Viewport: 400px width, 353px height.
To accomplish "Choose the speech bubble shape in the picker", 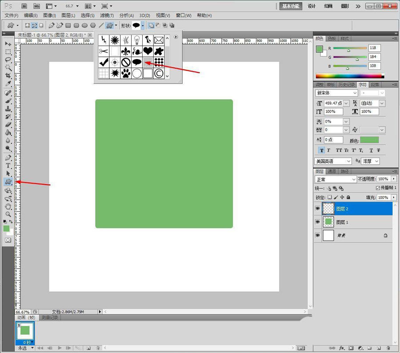I will pyautogui.click(x=137, y=62).
